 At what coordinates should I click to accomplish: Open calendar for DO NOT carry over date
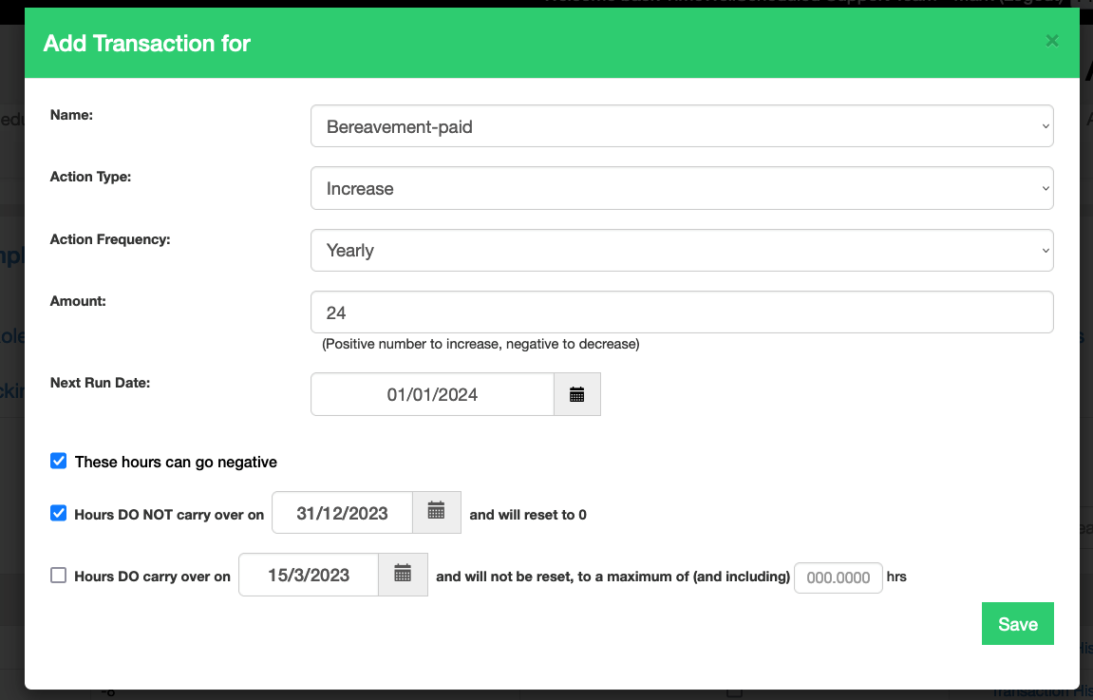pyautogui.click(x=436, y=513)
